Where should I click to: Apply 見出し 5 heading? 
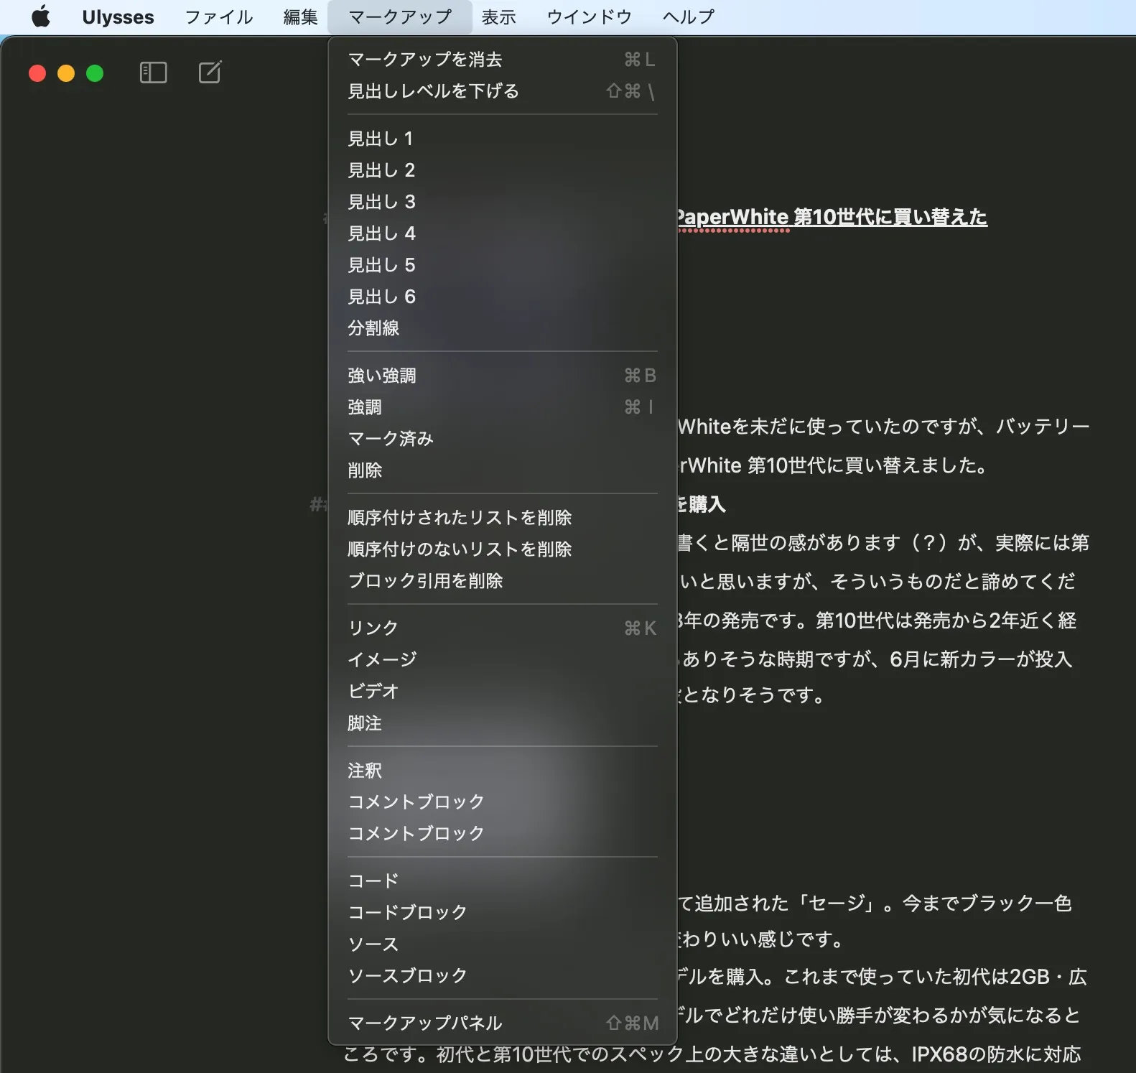coord(502,265)
